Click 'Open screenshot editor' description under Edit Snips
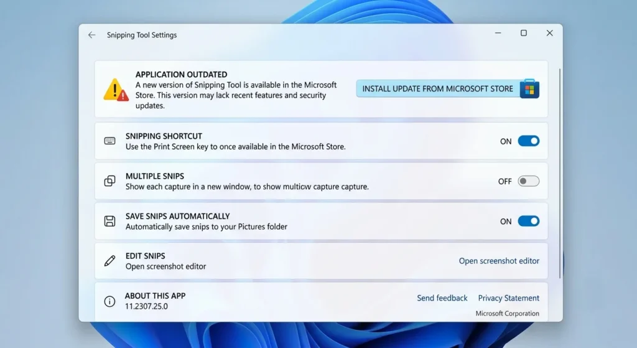The width and height of the screenshot is (637, 348). [x=165, y=266]
